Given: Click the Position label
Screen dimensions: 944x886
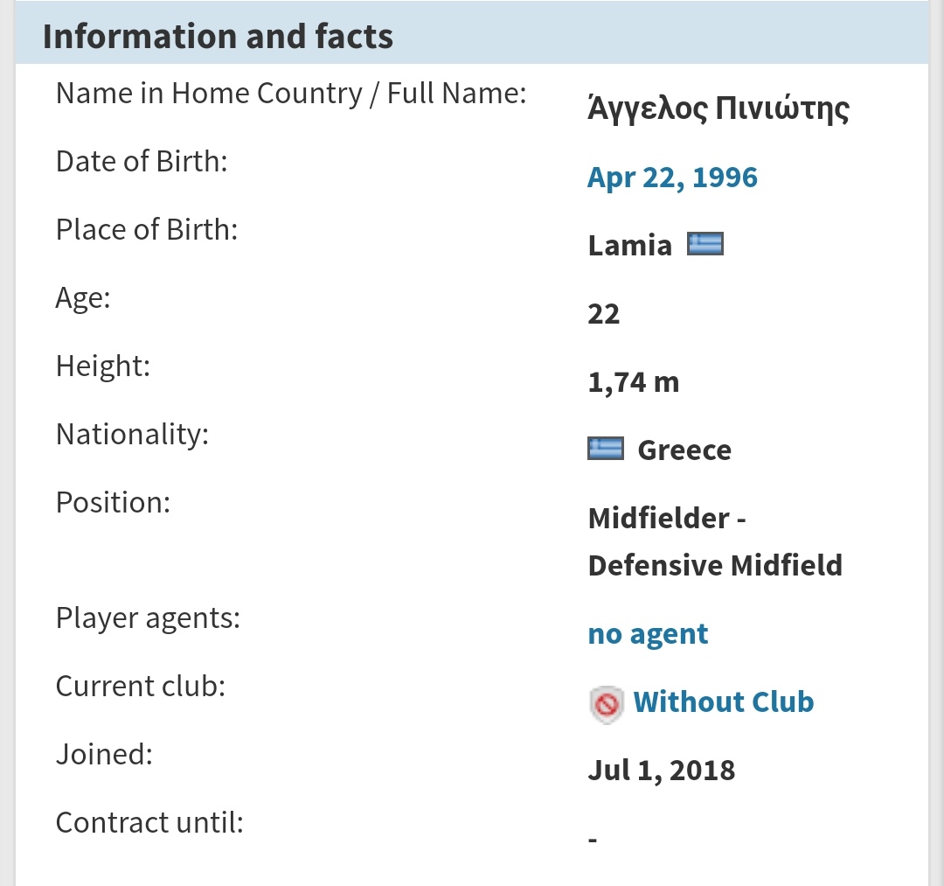Looking at the screenshot, I should click(113, 502).
